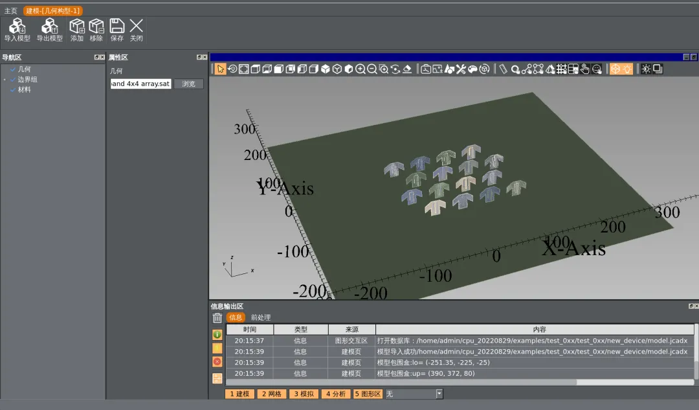Image resolution: width=699 pixels, height=410 pixels.
Task: Expand the 边界组 tree node
Action: tap(5, 80)
